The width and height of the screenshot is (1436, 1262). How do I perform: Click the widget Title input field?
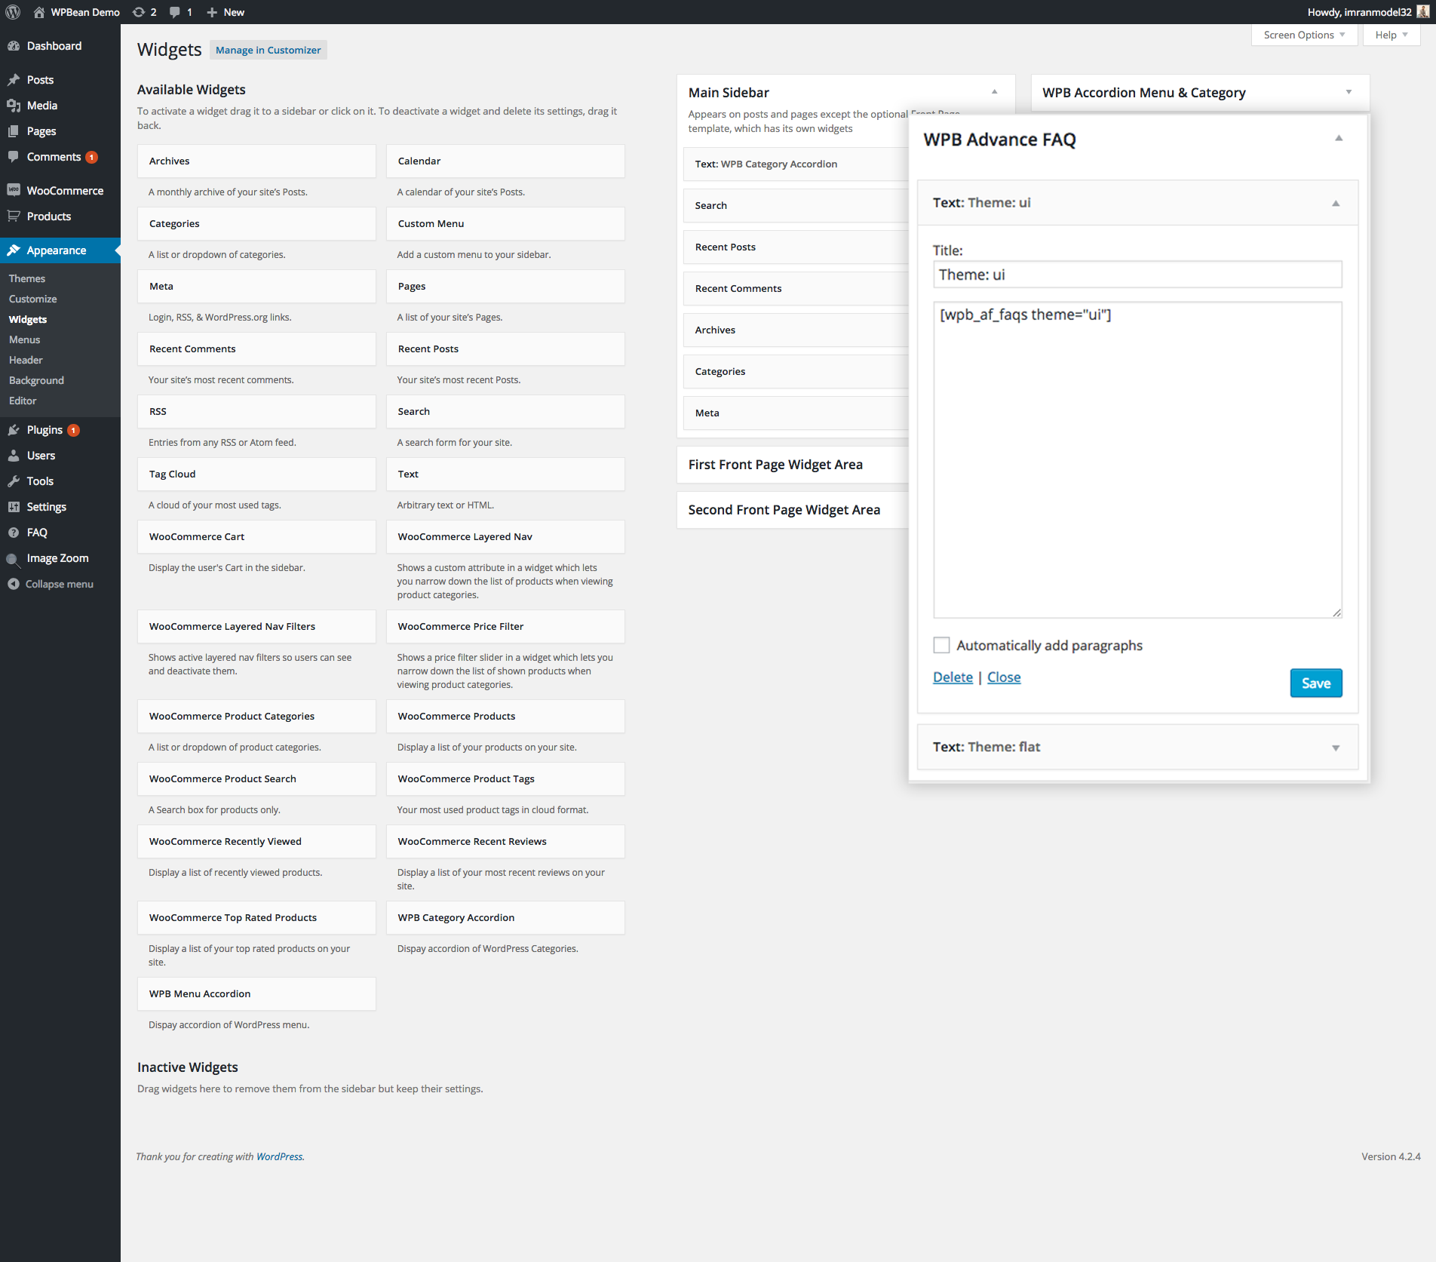pos(1137,275)
